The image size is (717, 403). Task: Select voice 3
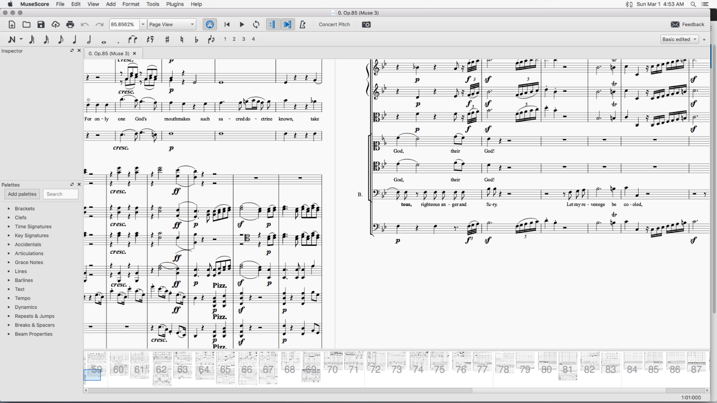click(x=243, y=39)
